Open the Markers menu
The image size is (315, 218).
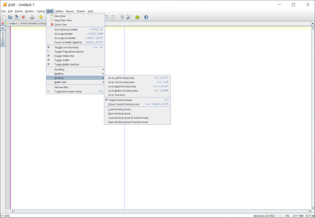29,11
